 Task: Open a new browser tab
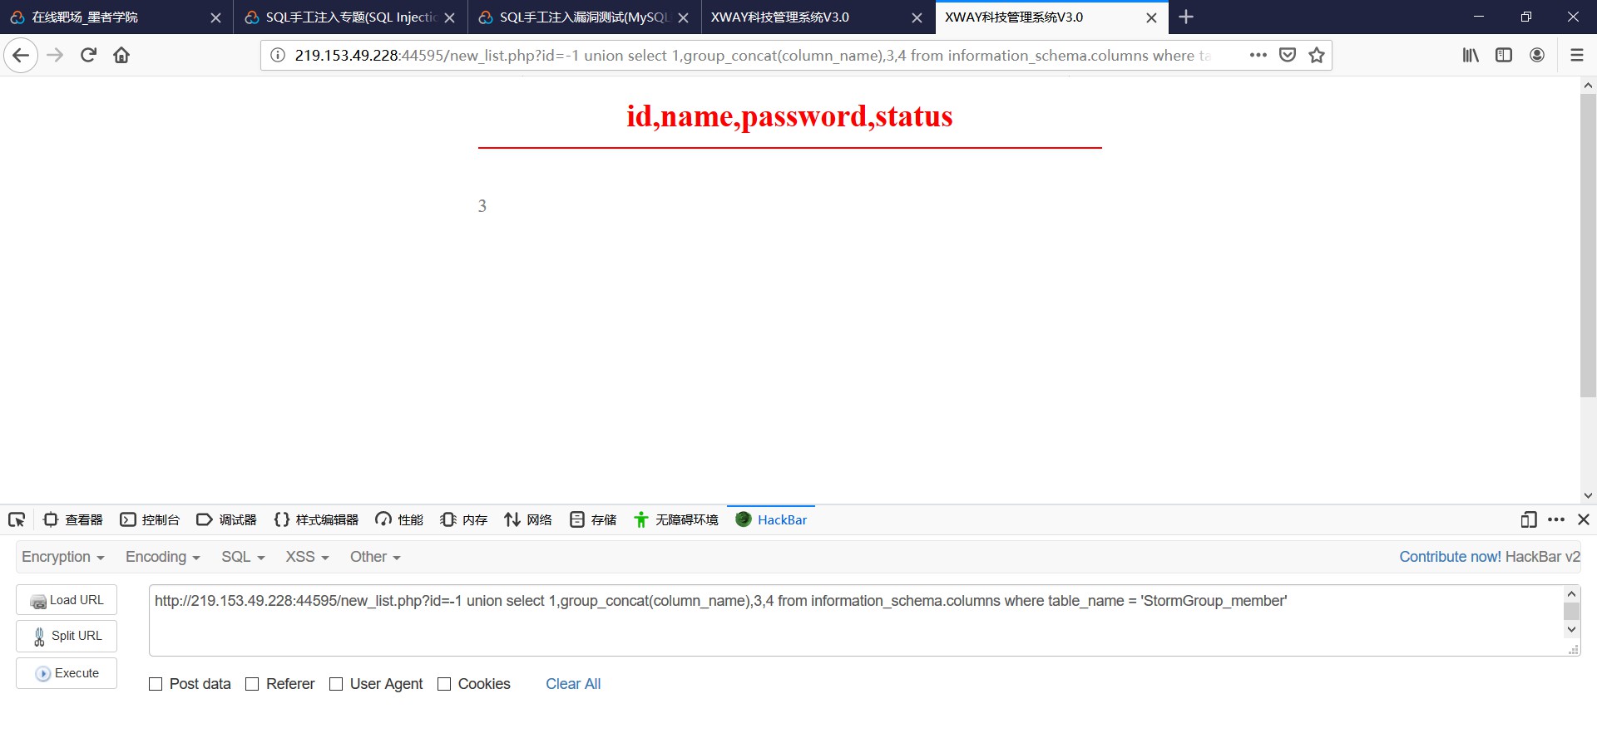pyautogui.click(x=1186, y=17)
